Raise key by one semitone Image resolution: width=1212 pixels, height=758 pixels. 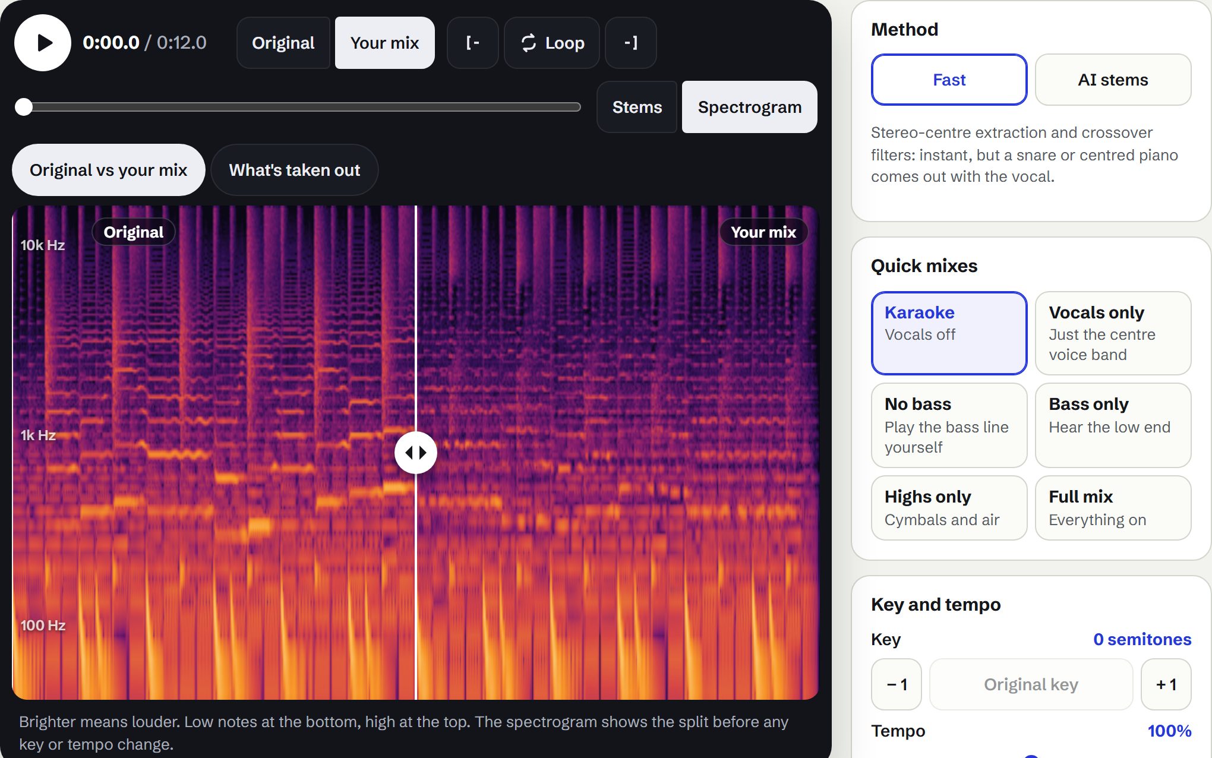pyautogui.click(x=1166, y=684)
